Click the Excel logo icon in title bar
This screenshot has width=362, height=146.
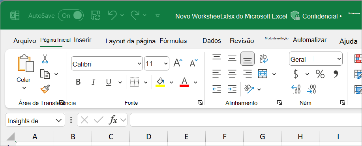coord(14,16)
